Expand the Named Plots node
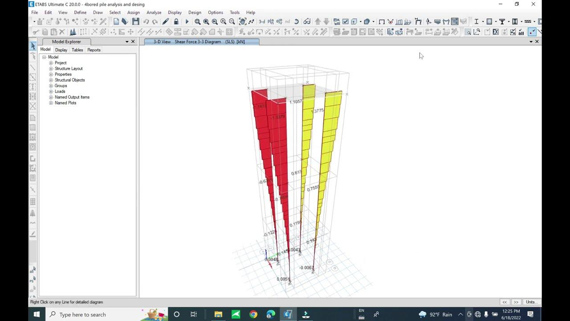Screen dimensions: 570x321 click(51, 103)
